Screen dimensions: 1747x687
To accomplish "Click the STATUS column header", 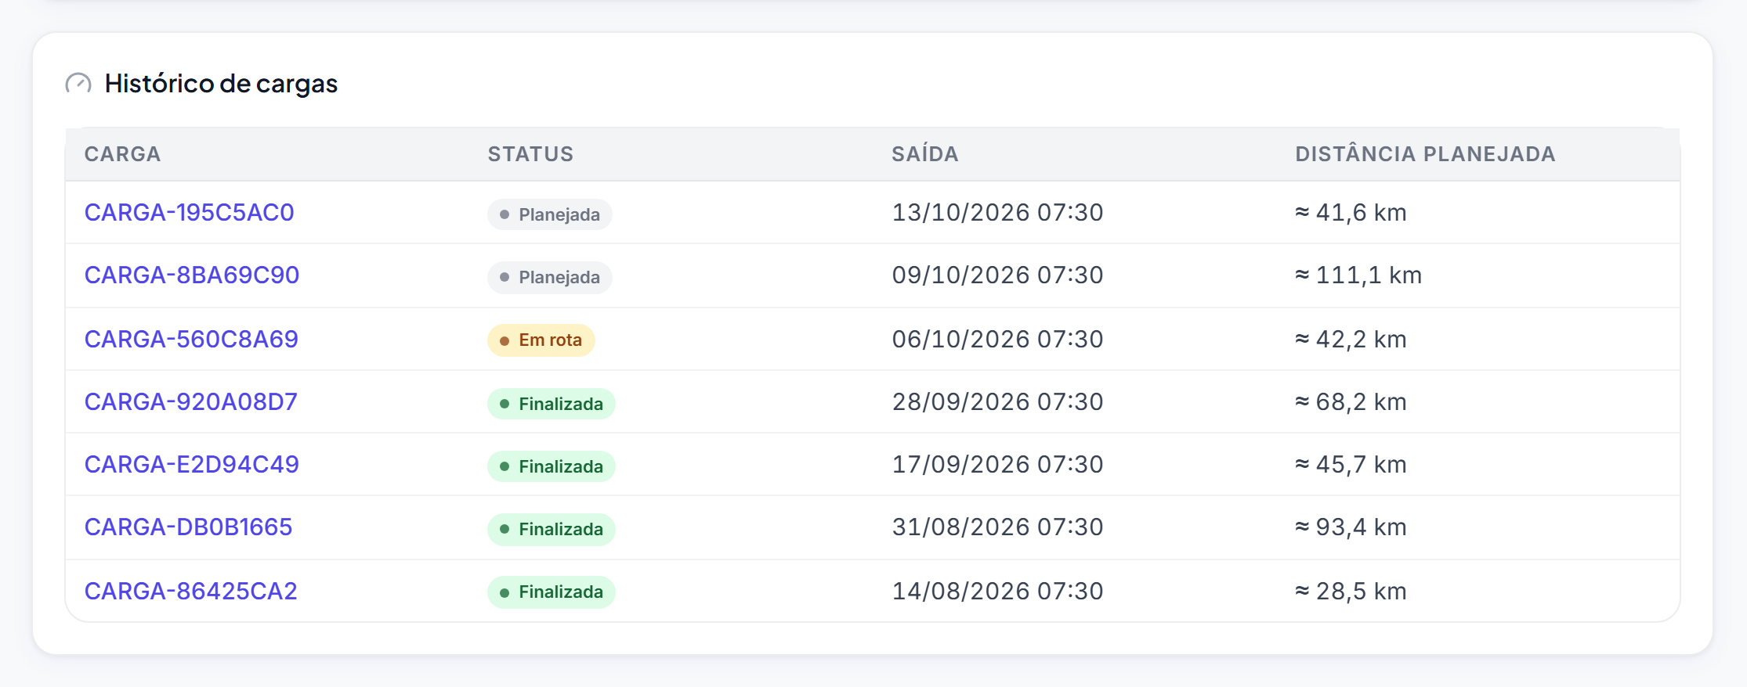I will tap(530, 154).
